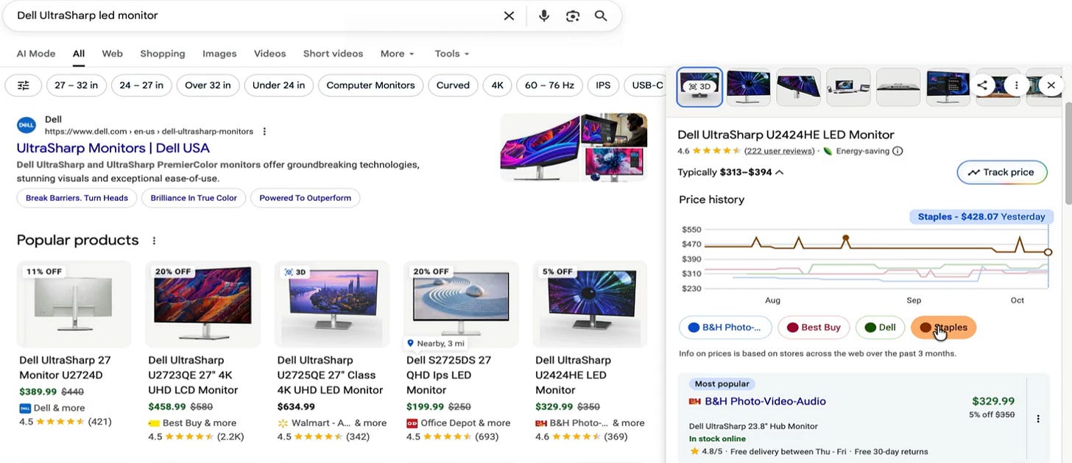This screenshot has height=463, width=1072.
Task: Apply the Curved filter chip
Action: click(453, 85)
